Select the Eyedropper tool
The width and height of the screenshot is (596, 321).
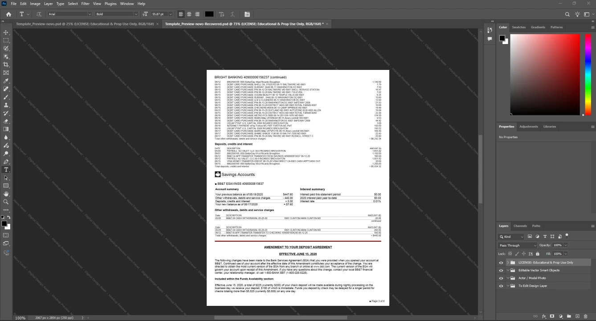6,81
